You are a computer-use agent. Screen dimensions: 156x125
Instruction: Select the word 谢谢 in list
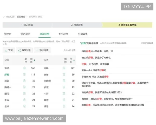click(x=46, y=74)
